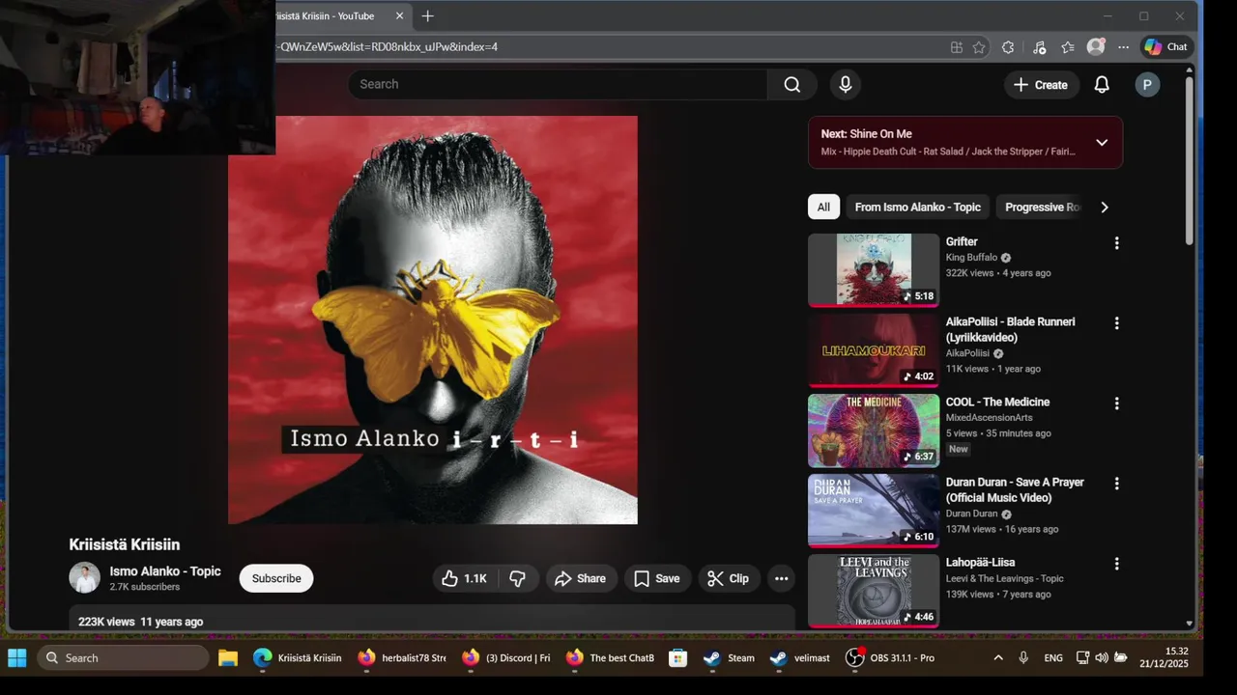The height and width of the screenshot is (695, 1237).
Task: Switch to Discord Firefox taskbar window
Action: pyautogui.click(x=506, y=657)
